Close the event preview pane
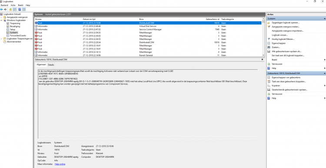The width and height of the screenshot is (326, 168). tap(263, 59)
